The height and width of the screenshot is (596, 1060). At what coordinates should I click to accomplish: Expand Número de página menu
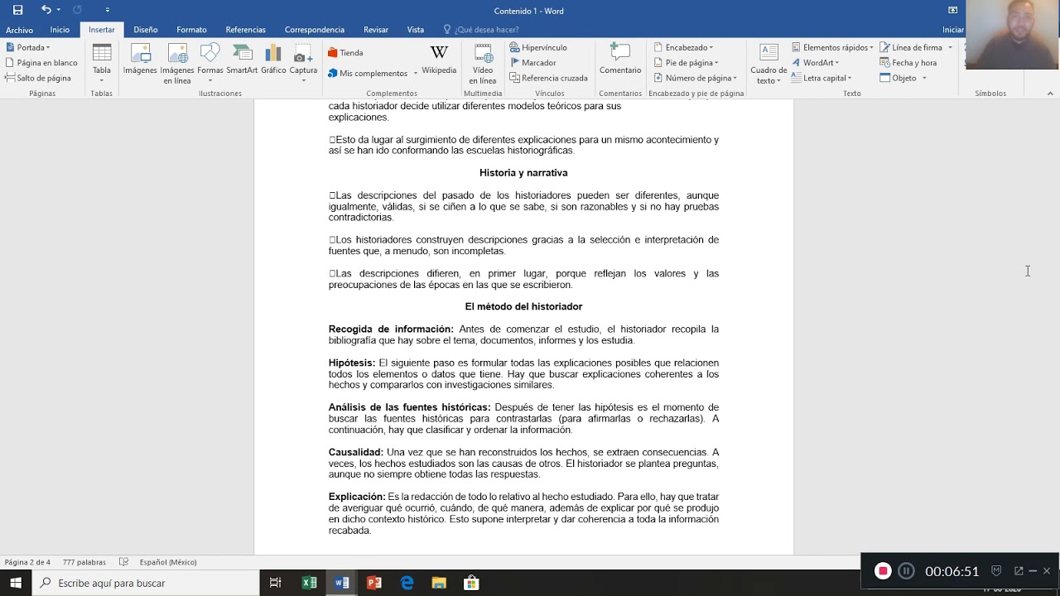[696, 78]
